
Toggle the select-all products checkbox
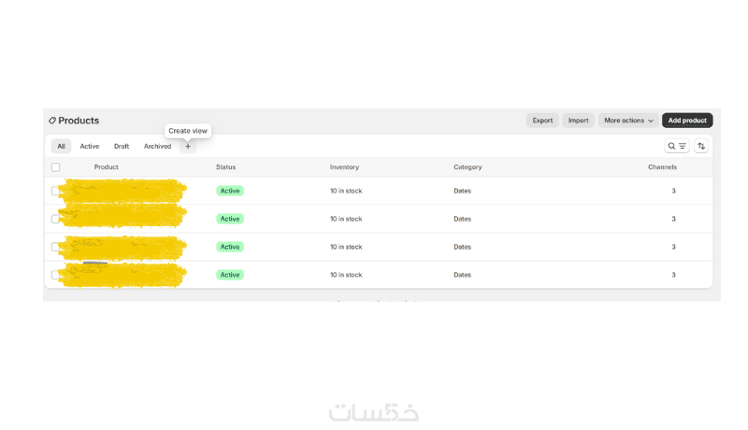[56, 167]
